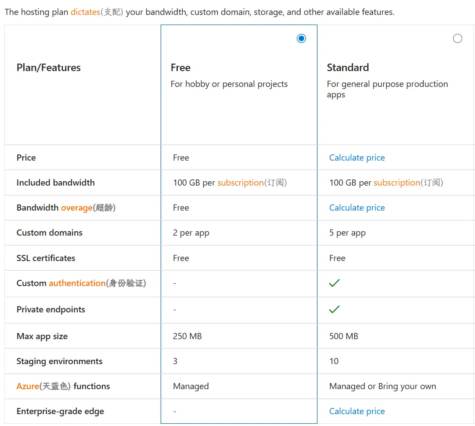Click the highlighted word "dictates"

85,12
